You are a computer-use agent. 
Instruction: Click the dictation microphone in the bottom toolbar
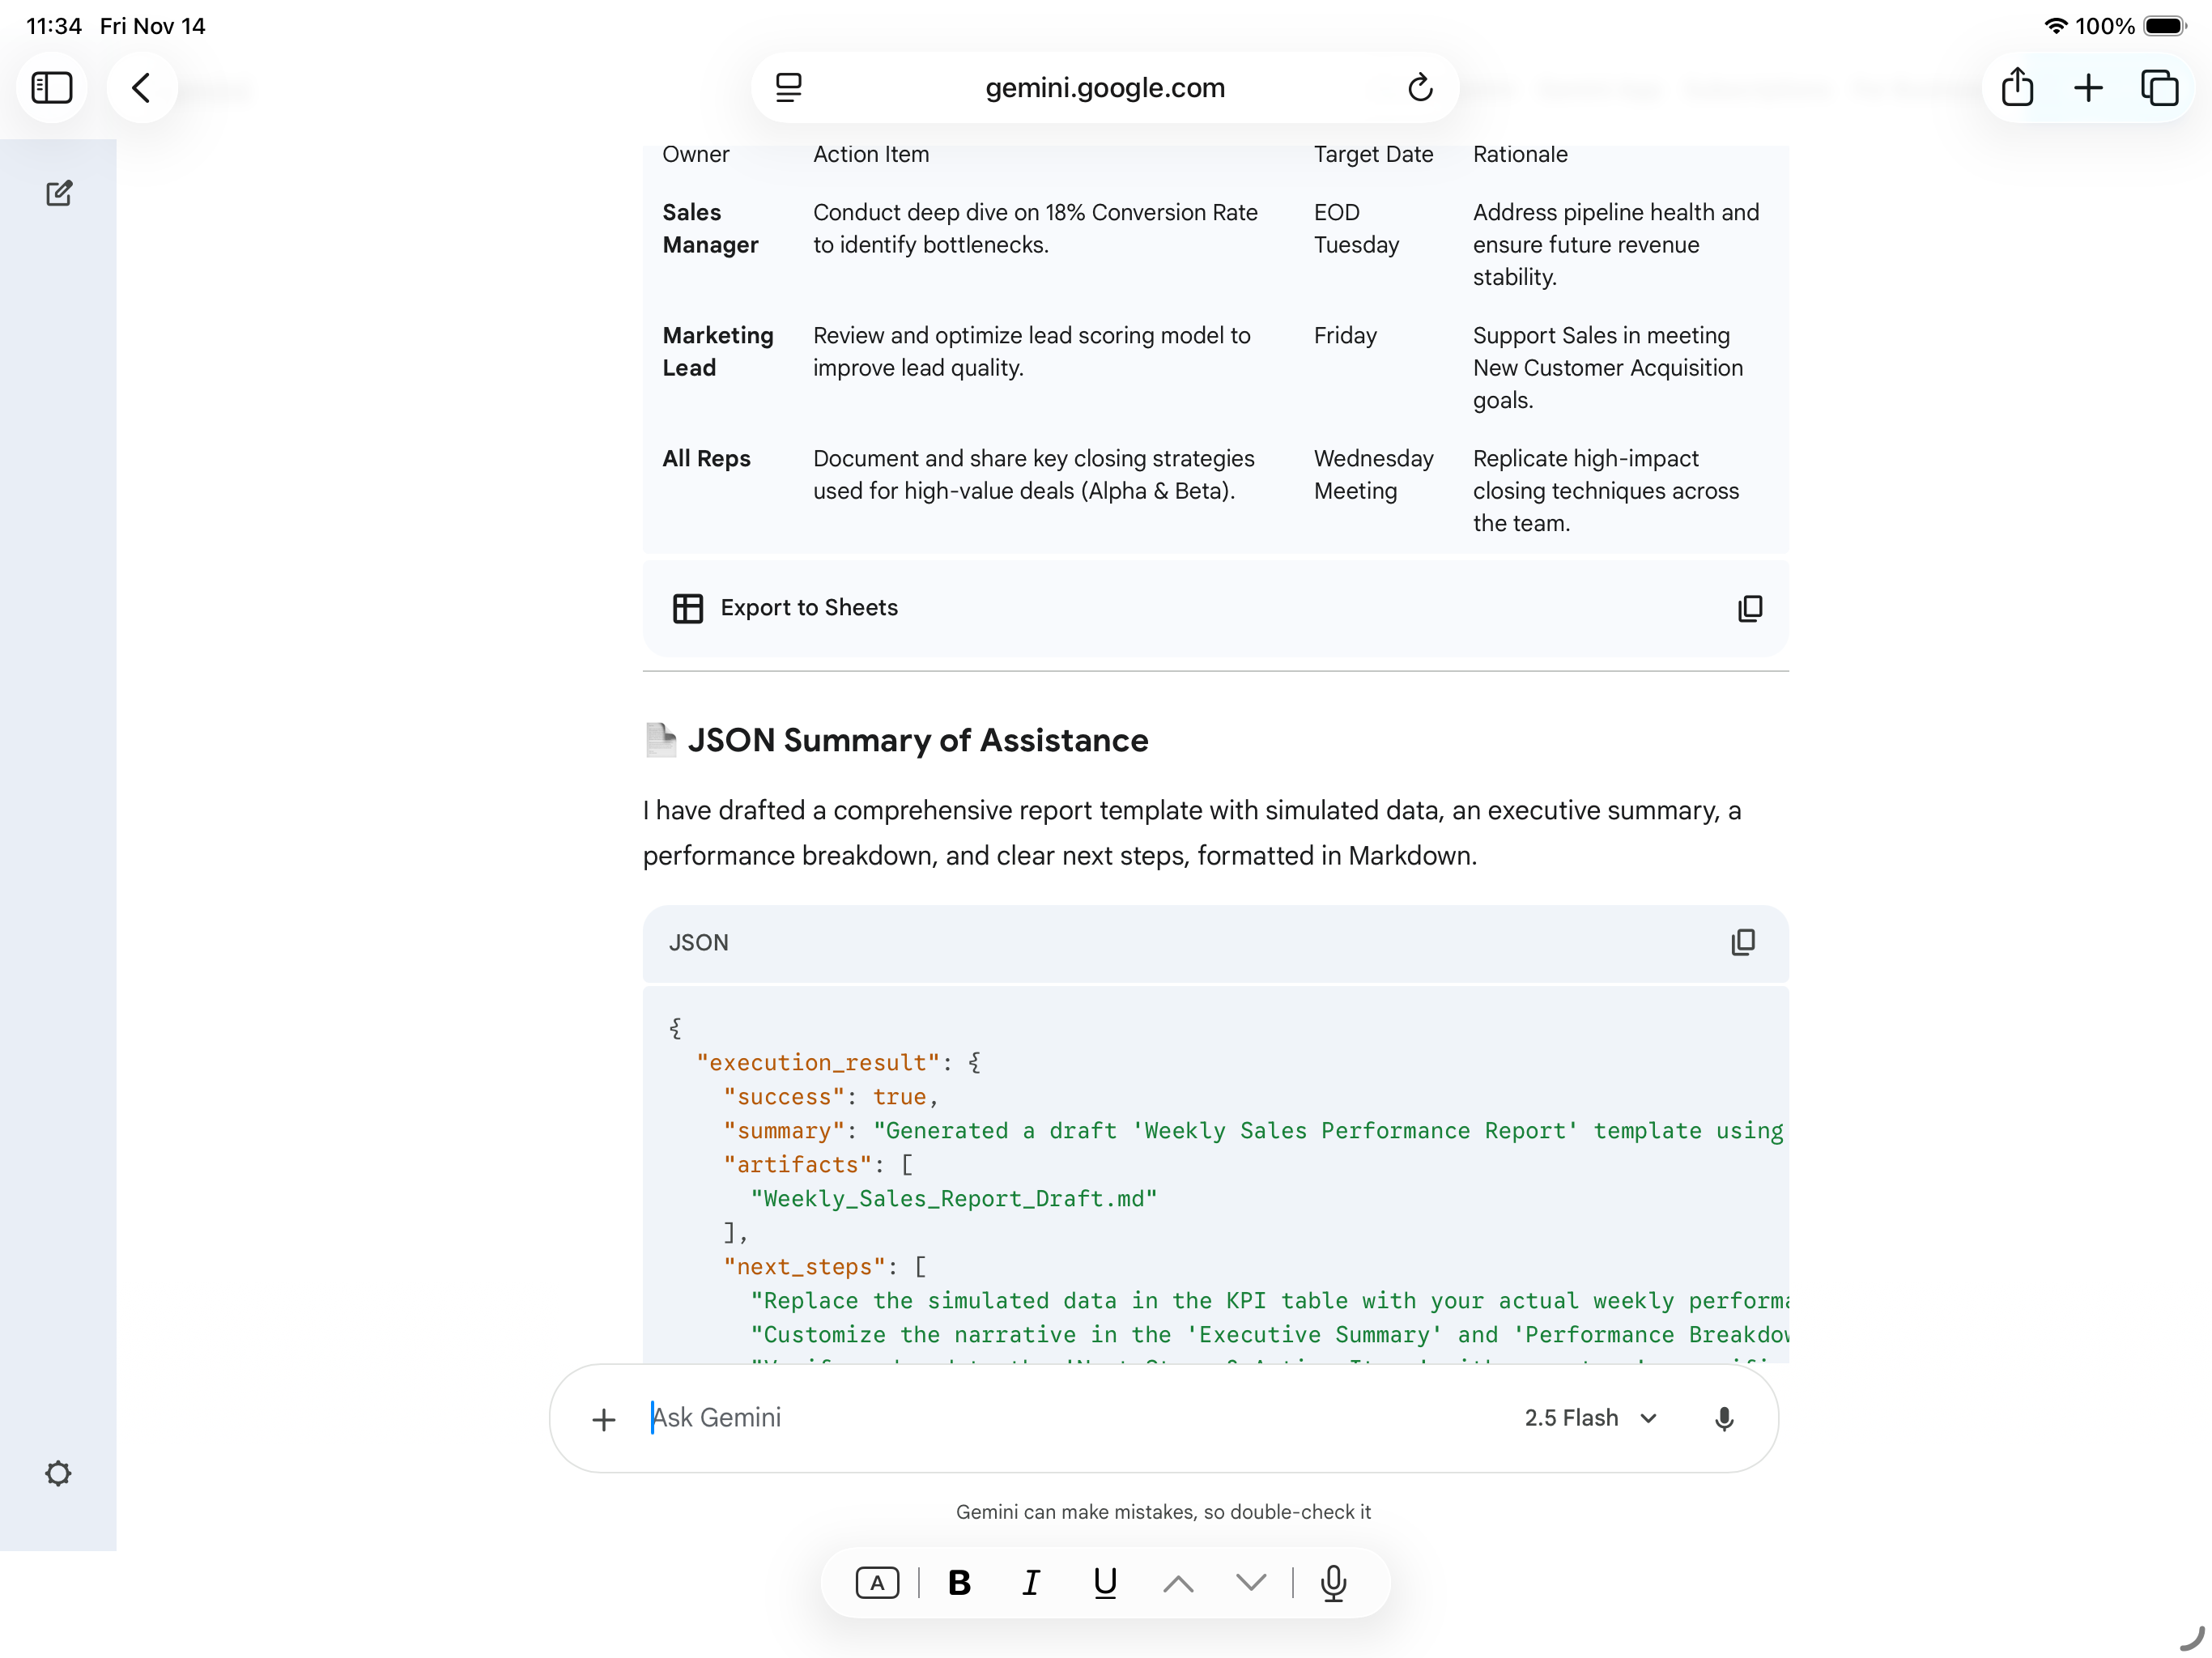pos(1334,1583)
